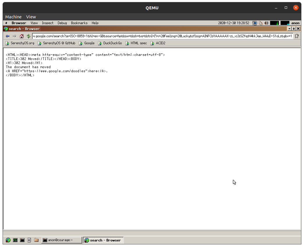Open the Inspect menu
The height and width of the screenshot is (247, 304).
point(47,23)
